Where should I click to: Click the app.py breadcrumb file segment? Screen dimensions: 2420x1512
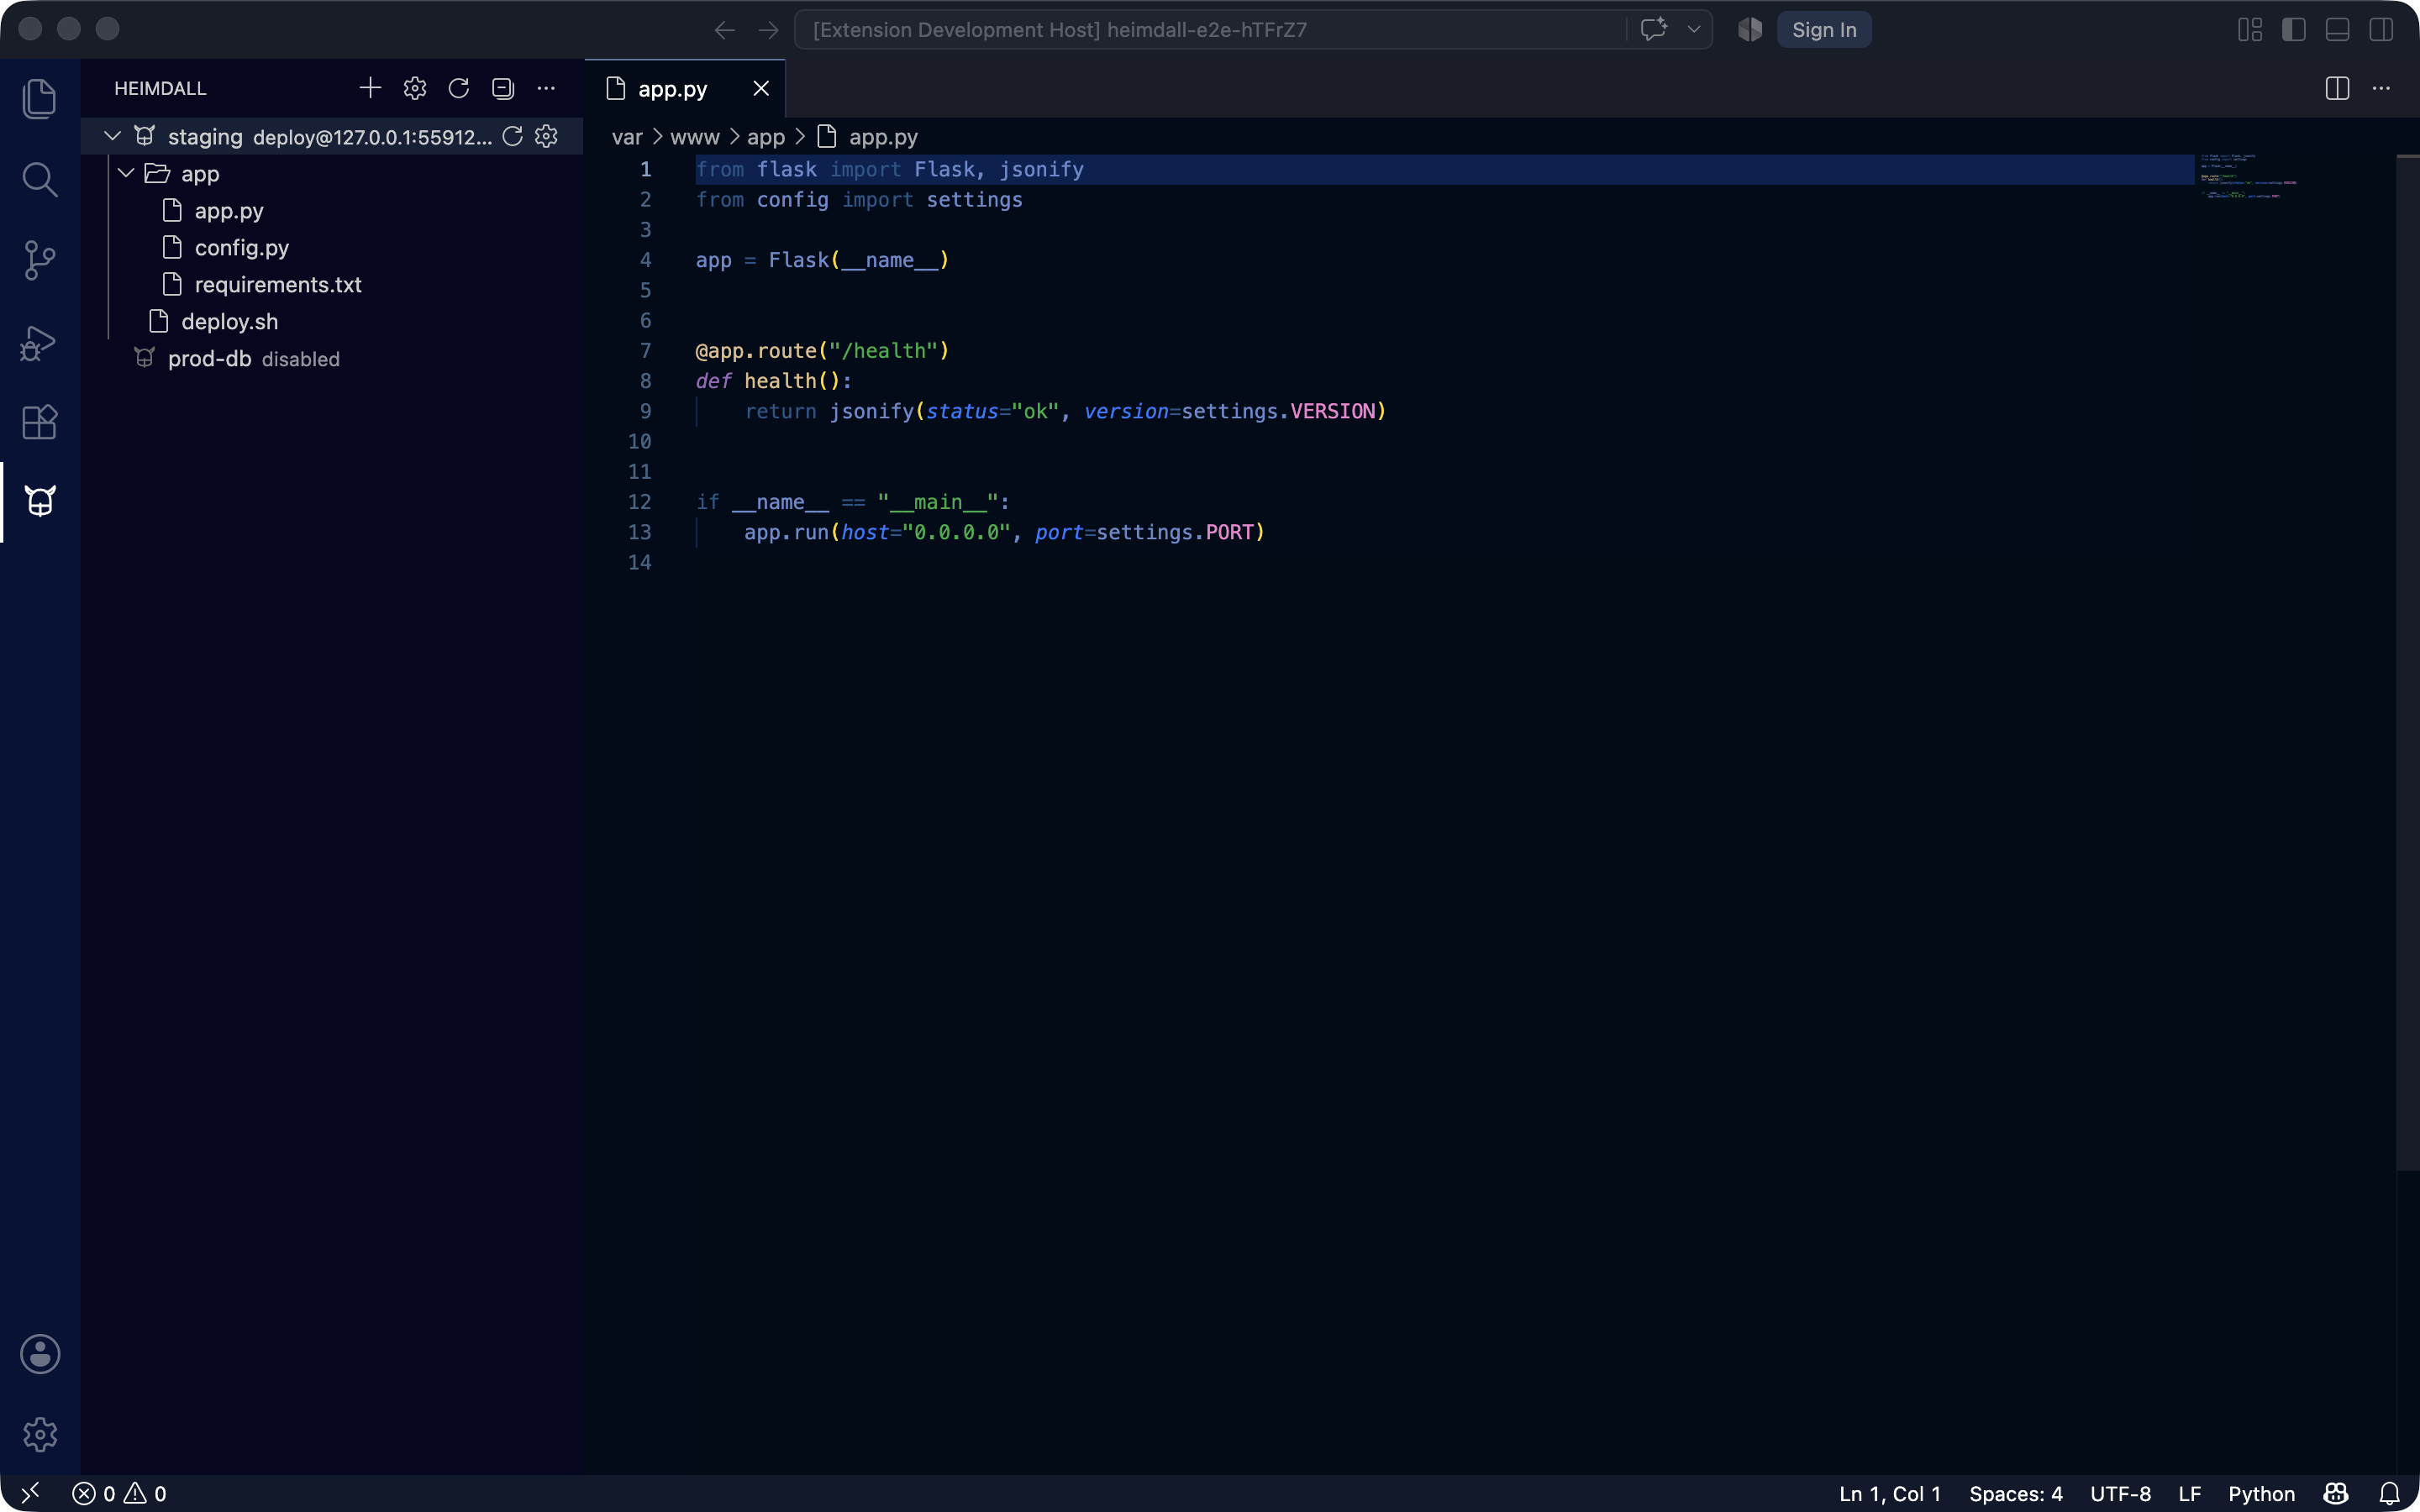[868, 137]
